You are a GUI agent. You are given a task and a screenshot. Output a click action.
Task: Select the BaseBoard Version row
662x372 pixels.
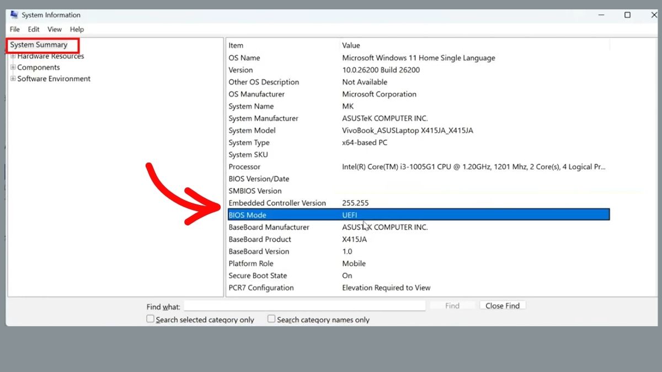[419, 252]
